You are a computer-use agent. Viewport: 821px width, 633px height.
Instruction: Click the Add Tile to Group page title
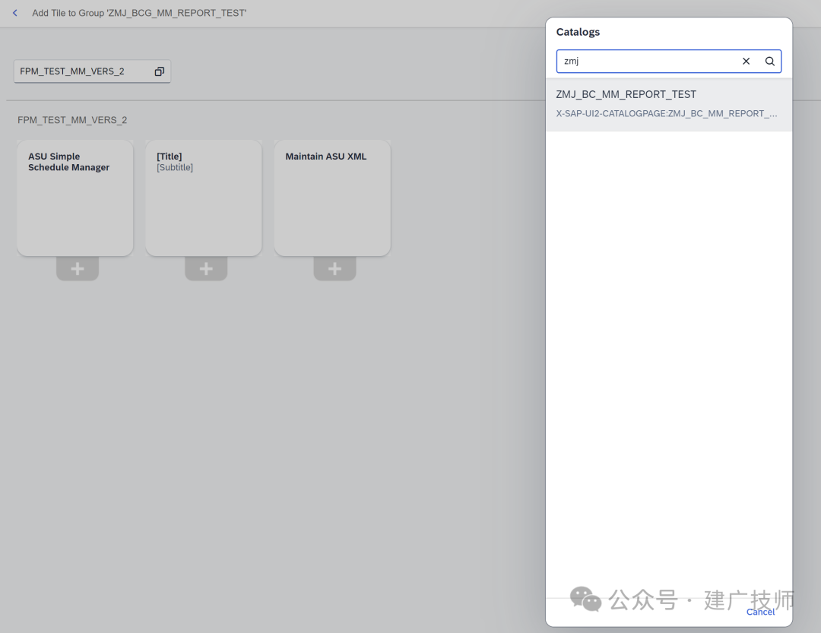coord(139,13)
